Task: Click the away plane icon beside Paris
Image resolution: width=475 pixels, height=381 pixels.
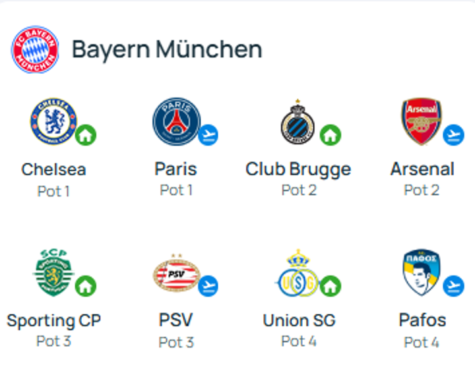Action: pos(208,135)
